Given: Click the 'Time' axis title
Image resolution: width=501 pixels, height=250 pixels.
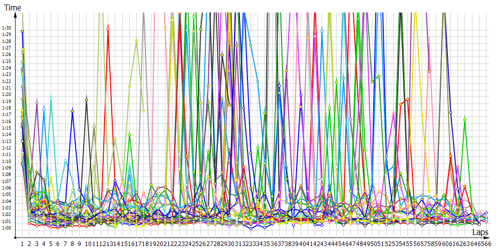Looking at the screenshot, I should (x=13, y=8).
